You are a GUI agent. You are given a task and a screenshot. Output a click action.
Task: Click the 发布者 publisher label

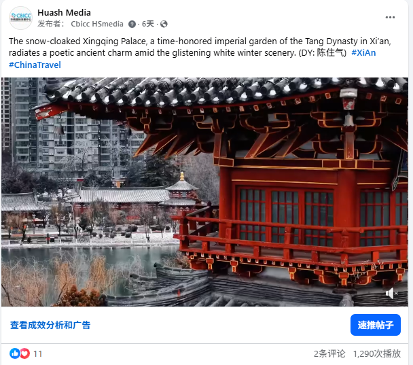pos(50,24)
